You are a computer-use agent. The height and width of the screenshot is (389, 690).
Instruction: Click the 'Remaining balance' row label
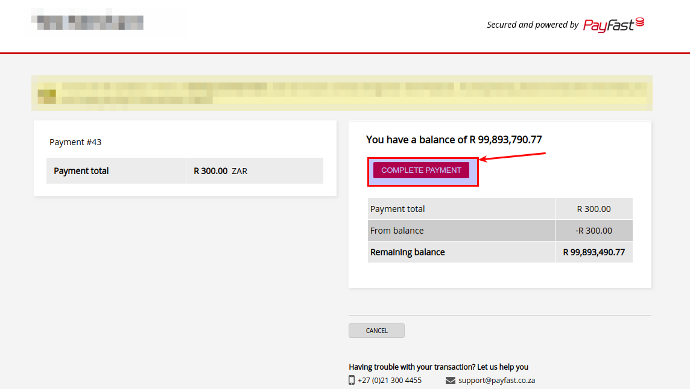pos(407,252)
